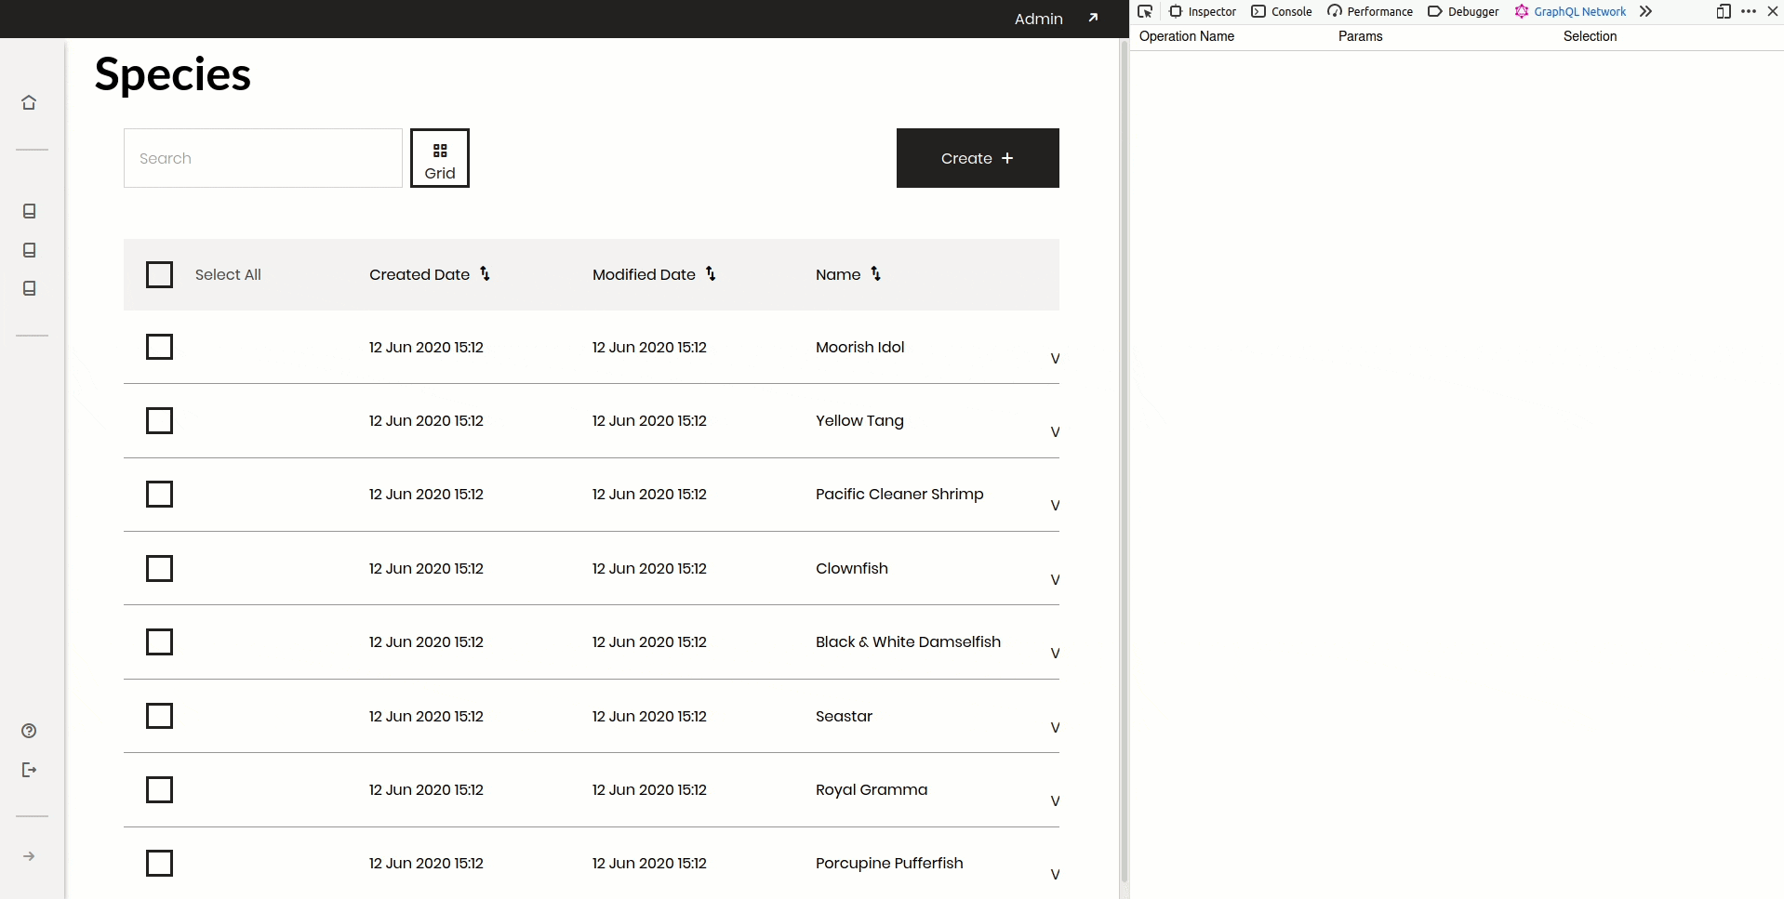Open the devtools more options ellipsis
The width and height of the screenshot is (1784, 899).
click(1749, 11)
